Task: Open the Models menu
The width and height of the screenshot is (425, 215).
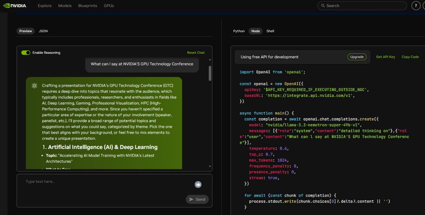Action: (x=65, y=5)
